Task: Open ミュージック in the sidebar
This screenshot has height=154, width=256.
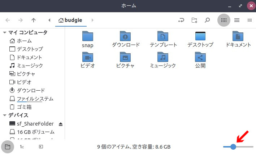Action: tap(26, 65)
